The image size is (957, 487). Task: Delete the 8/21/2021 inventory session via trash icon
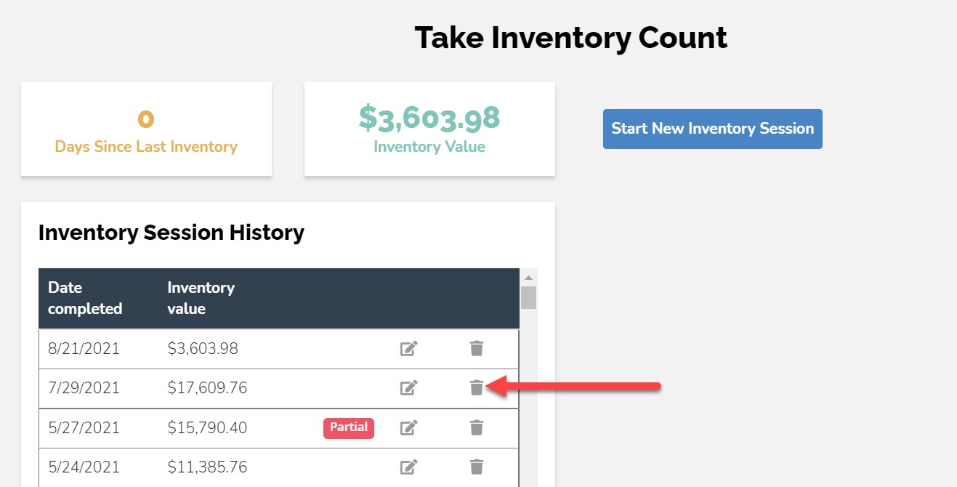[477, 348]
